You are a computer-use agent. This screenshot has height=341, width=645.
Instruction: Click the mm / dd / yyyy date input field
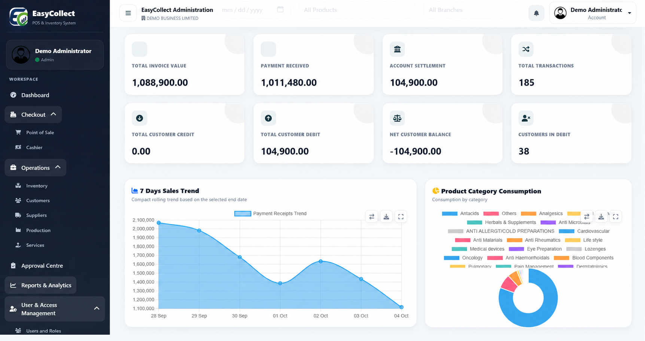[x=253, y=10]
